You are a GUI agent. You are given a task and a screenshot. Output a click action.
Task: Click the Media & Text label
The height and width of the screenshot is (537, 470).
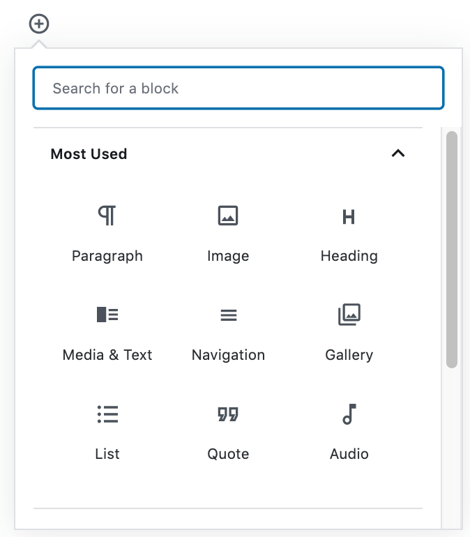107,355
